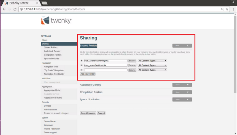
Task: Open System section in sidebar
Action: [45, 118]
